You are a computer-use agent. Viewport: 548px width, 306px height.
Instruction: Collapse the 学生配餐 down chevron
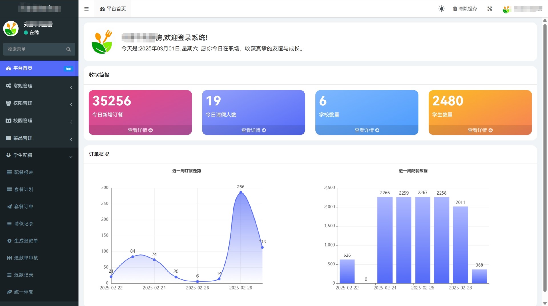pos(71,157)
